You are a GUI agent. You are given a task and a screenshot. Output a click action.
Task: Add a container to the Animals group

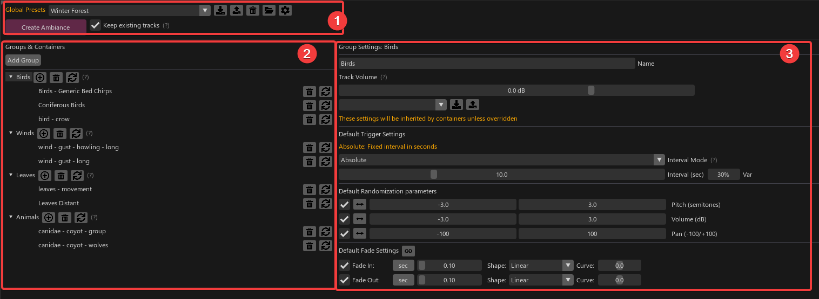coord(49,217)
